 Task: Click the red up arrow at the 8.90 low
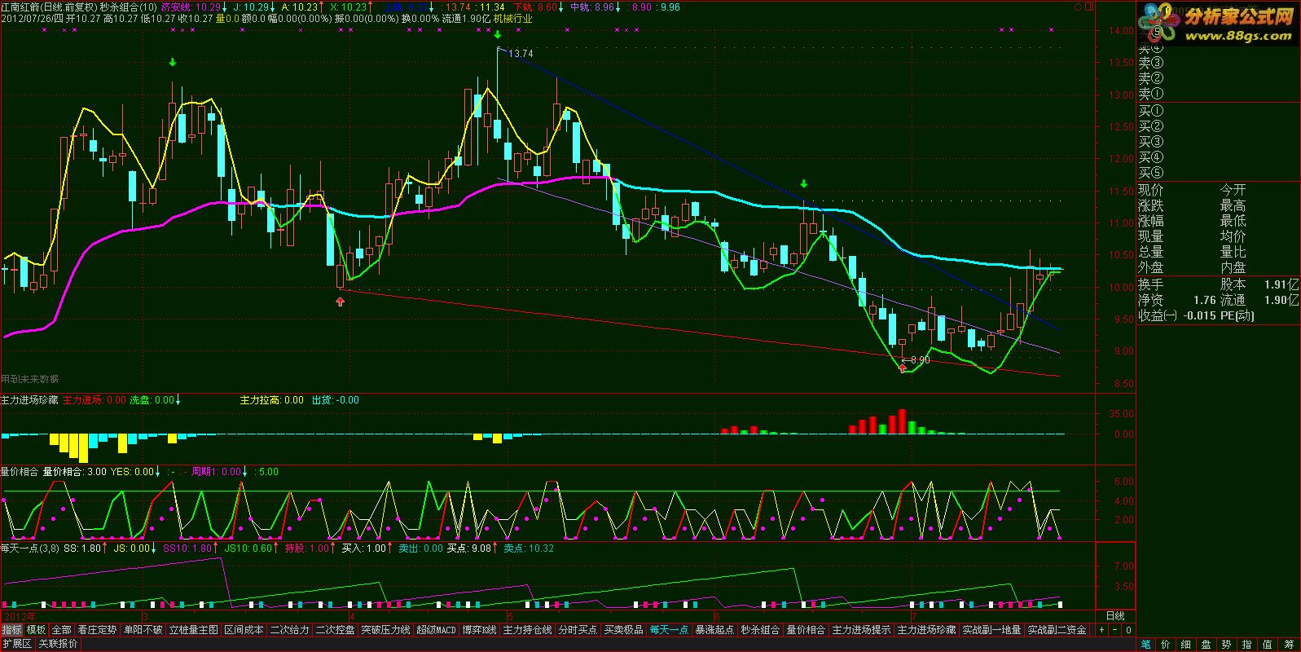[903, 369]
